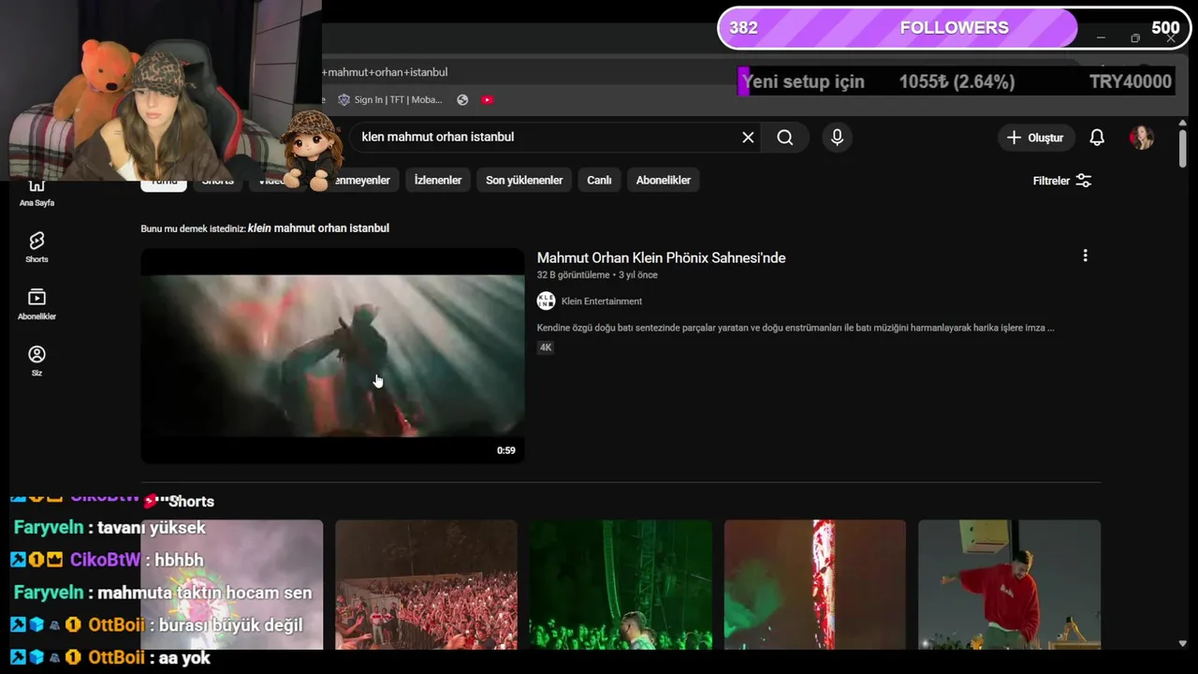Open the Klein Entertainment channel name

[x=602, y=301]
